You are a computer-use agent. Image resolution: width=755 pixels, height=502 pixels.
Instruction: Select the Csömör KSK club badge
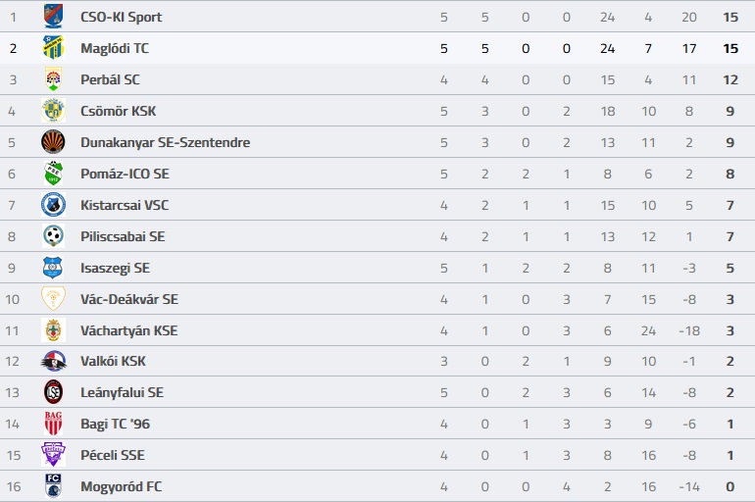[x=53, y=110]
